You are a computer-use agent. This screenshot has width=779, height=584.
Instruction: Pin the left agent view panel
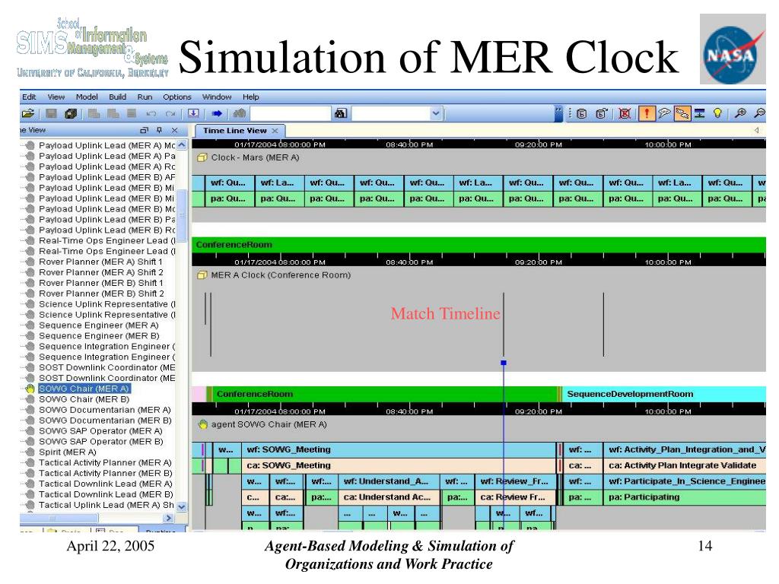coord(159,130)
